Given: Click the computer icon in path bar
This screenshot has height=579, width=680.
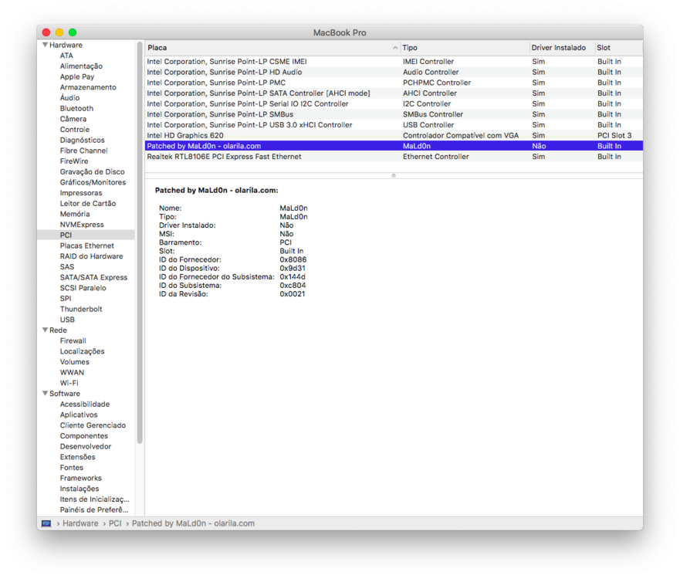Looking at the screenshot, I should [46, 523].
